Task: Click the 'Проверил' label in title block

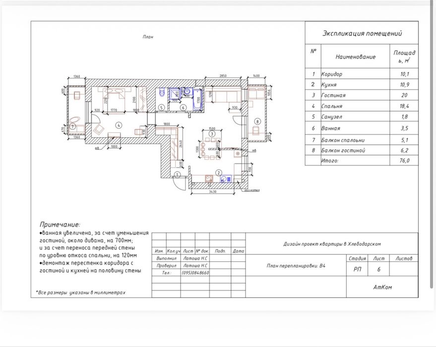Action: [x=166, y=266]
